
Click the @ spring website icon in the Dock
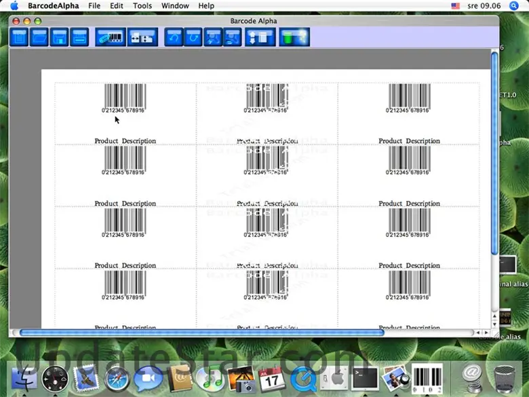(x=471, y=377)
